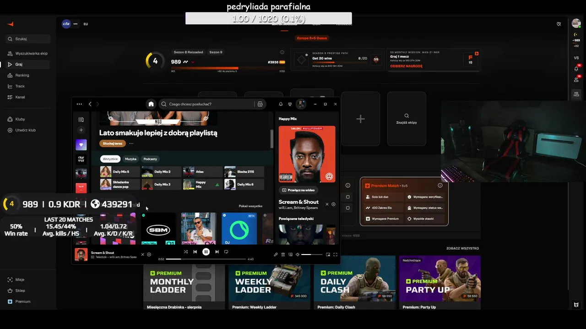
Task: Enter Spotify fullscreen mode
Action: [335, 255]
